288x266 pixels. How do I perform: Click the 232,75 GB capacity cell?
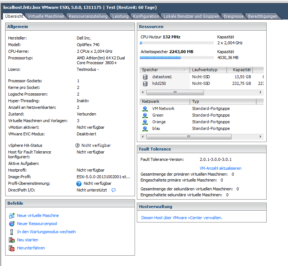[x=242, y=84]
